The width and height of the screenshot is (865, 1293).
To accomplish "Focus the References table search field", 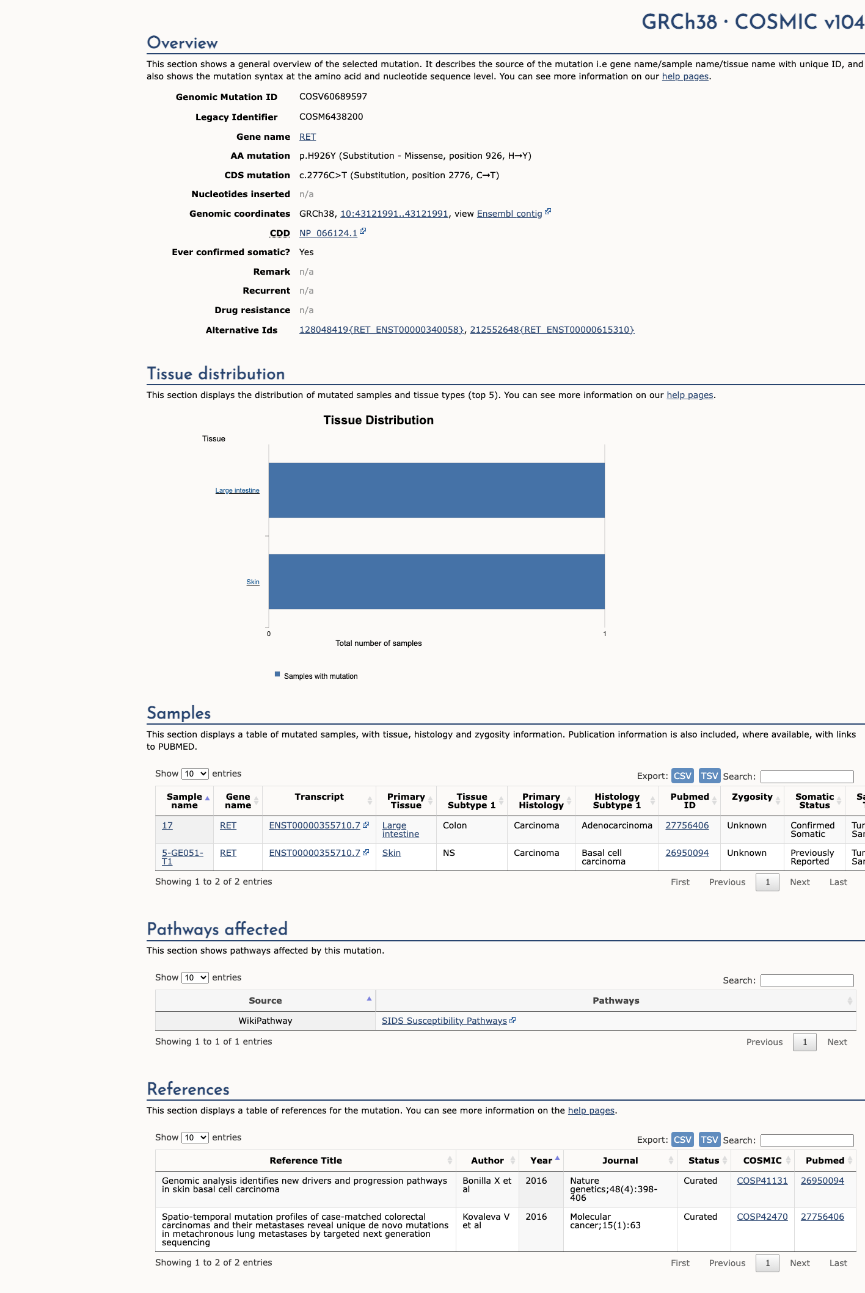I will (x=807, y=1140).
